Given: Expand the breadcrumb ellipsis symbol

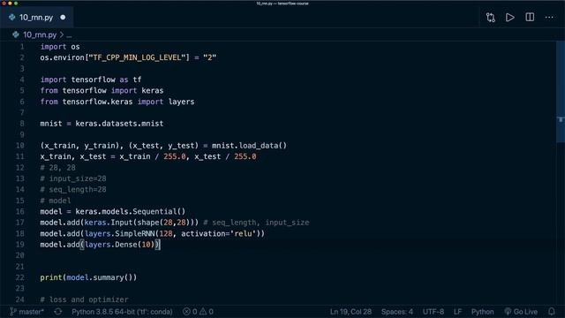Looking at the screenshot, I should (69, 35).
